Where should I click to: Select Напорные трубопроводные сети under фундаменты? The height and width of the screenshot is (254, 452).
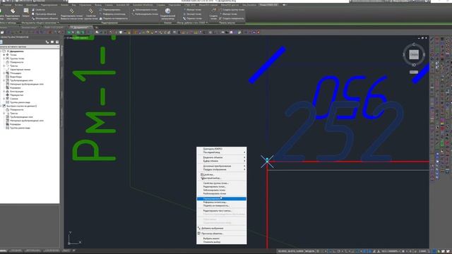point(27,84)
